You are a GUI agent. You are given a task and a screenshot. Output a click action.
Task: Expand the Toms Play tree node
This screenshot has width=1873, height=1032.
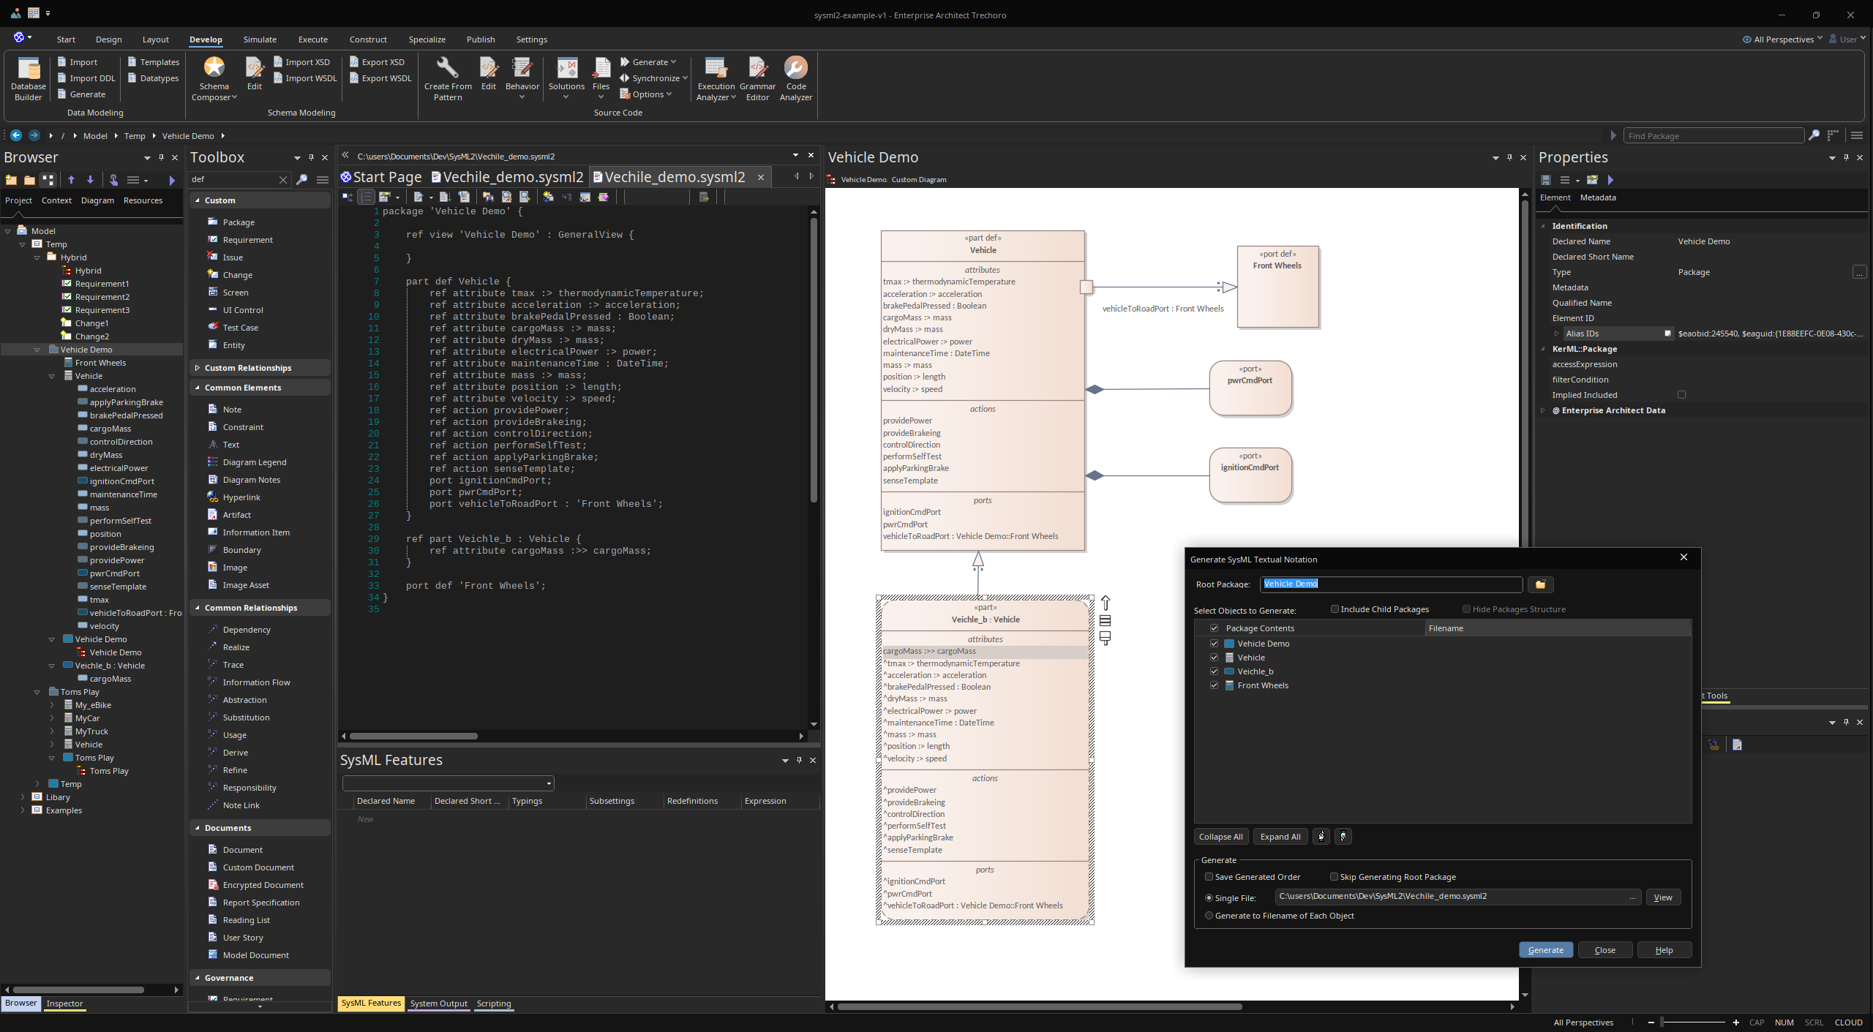37,691
